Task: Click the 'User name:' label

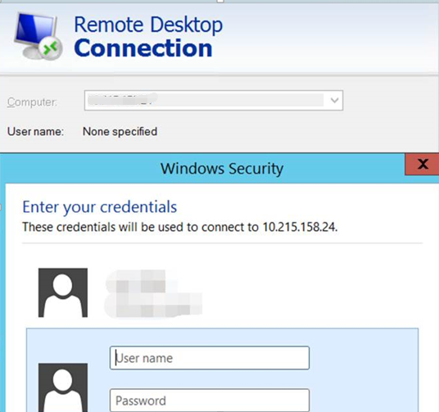Action: [35, 132]
